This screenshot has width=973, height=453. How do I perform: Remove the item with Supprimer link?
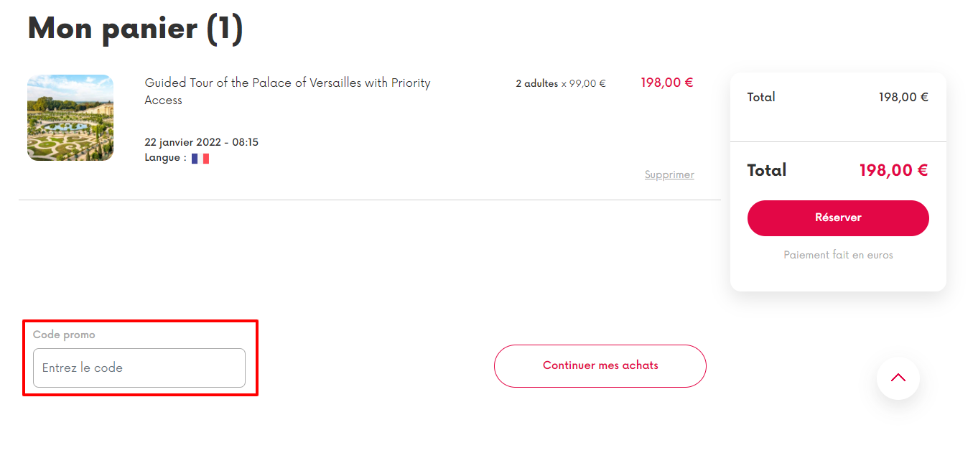pyautogui.click(x=669, y=174)
